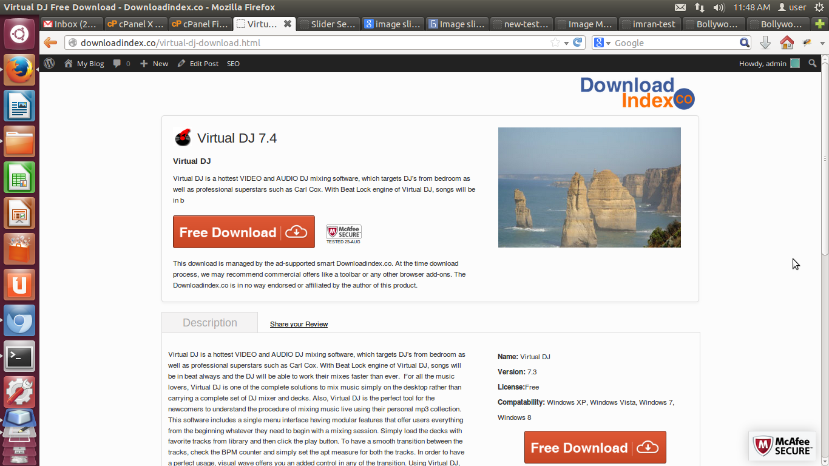
Task: Click the Download Index logo
Action: [x=637, y=93]
